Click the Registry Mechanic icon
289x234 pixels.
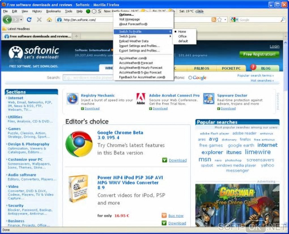pyautogui.click(x=73, y=99)
